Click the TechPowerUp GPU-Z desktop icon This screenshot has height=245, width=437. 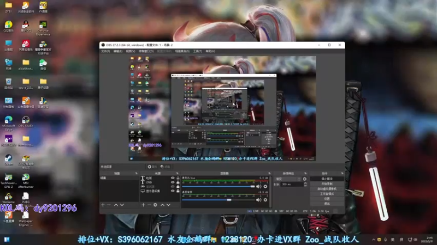[8, 181]
